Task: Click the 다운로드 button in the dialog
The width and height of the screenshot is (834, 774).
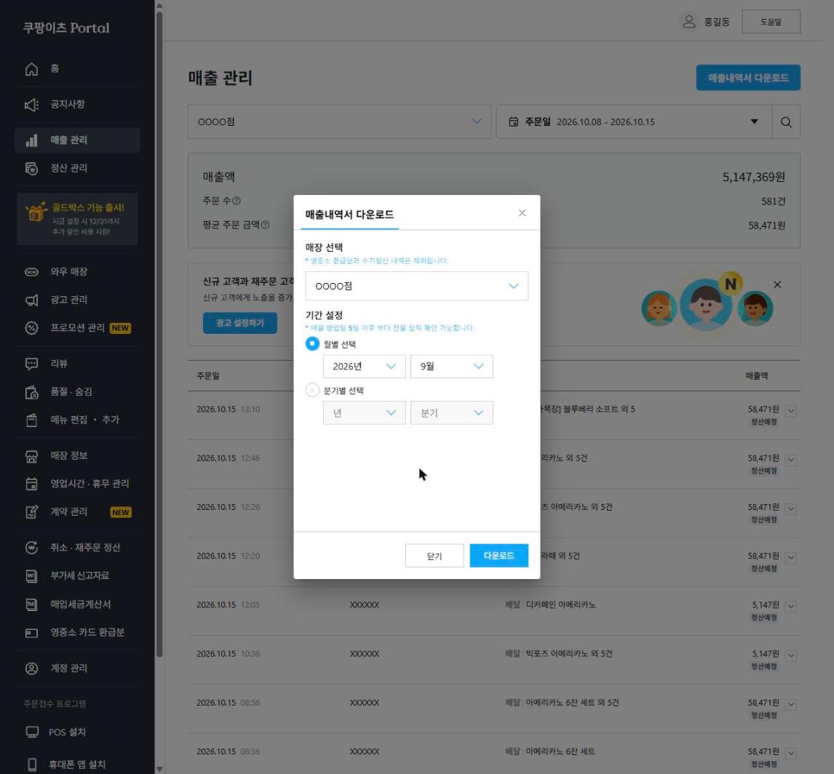Action: [499, 556]
